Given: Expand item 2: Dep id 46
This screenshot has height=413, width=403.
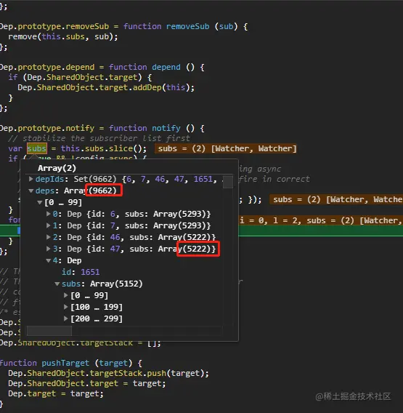Looking at the screenshot, I should (x=49, y=237).
